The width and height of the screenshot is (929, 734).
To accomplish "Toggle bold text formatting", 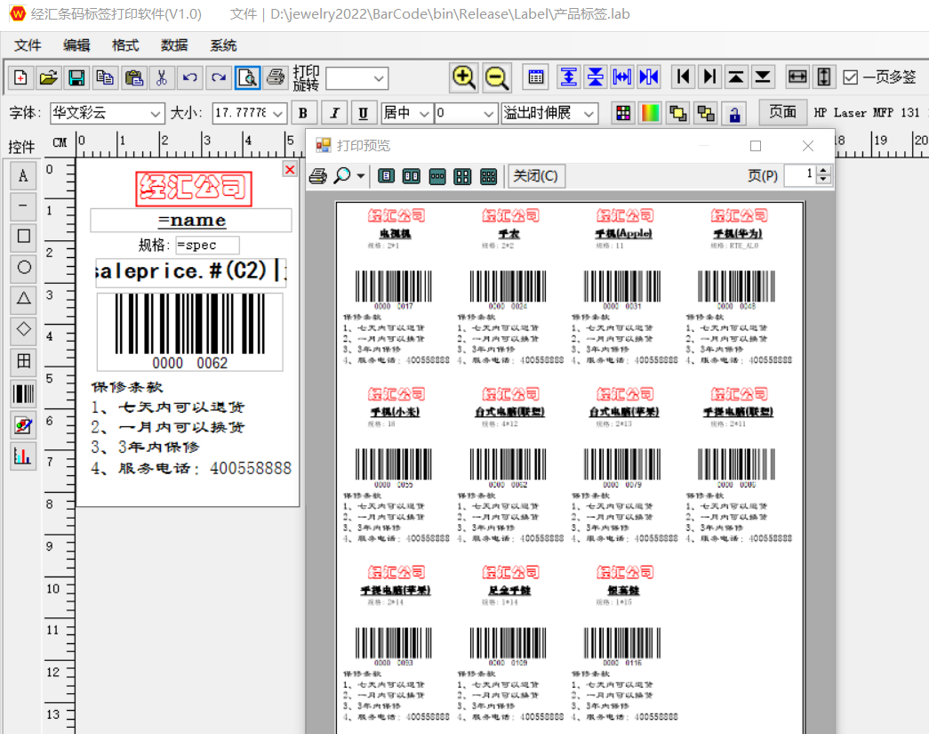I will click(303, 113).
